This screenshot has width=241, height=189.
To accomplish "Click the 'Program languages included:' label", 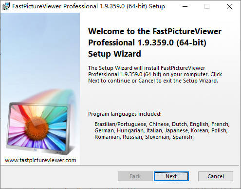I will [x=125, y=114].
